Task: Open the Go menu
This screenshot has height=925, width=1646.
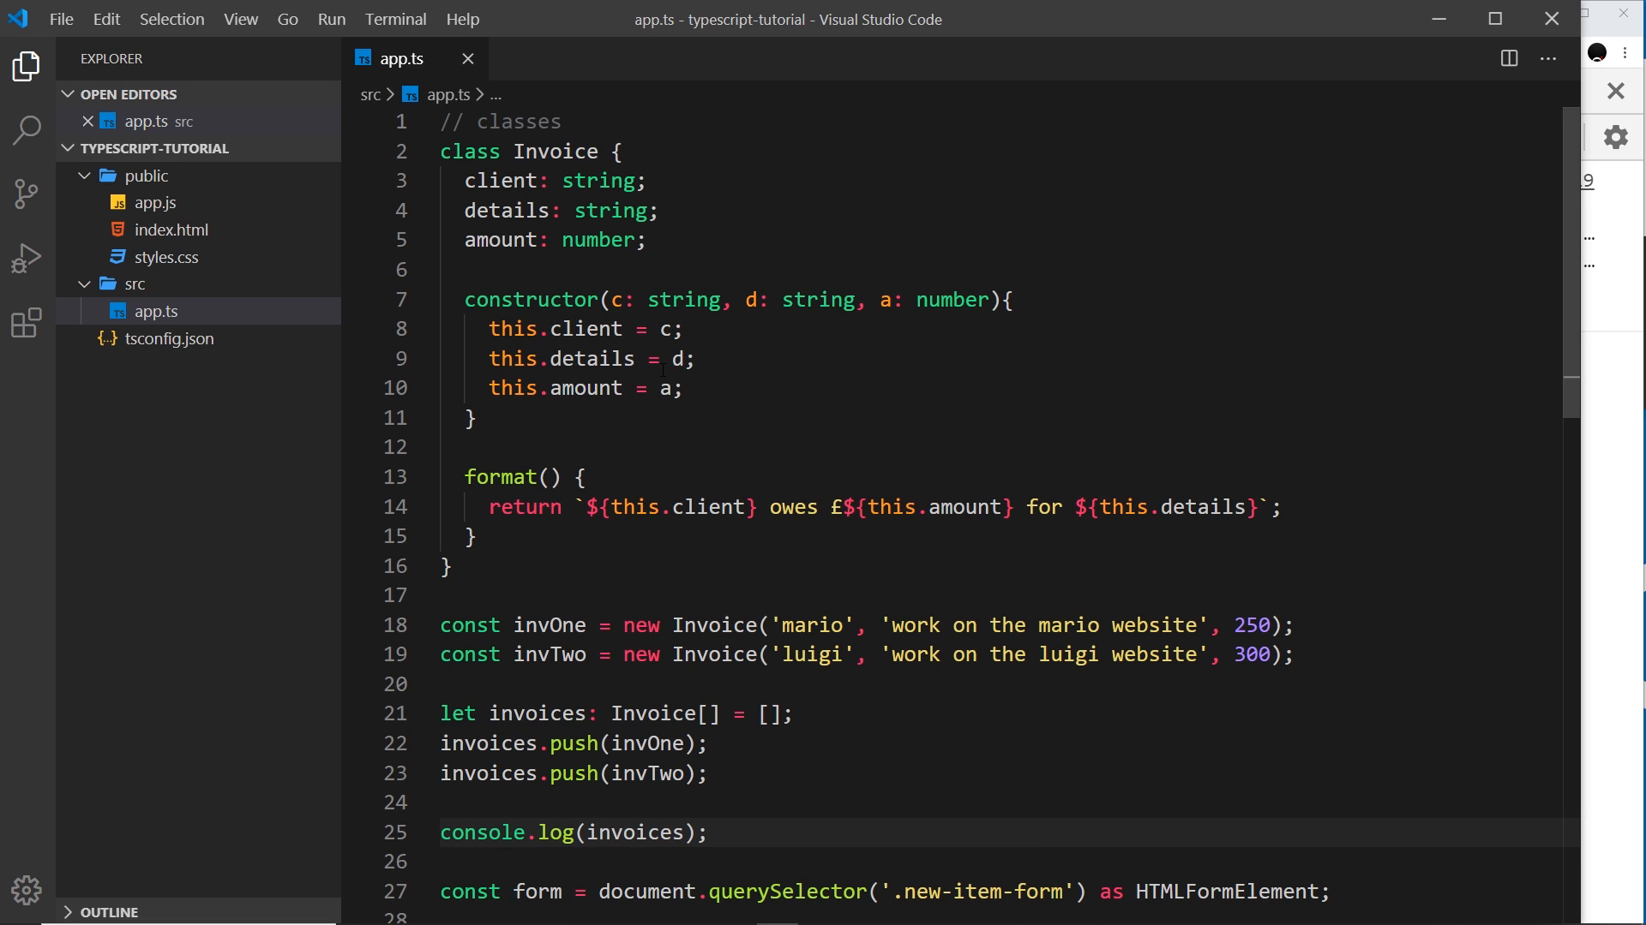Action: click(287, 19)
